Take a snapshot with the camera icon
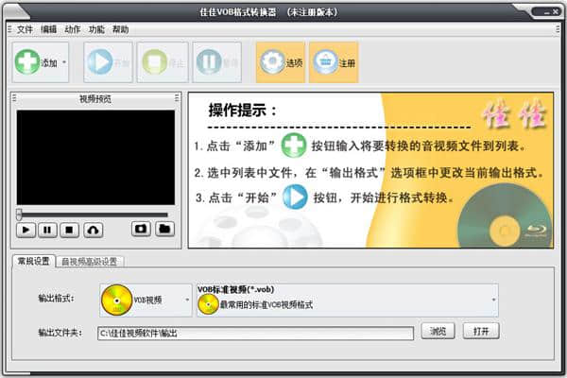The width and height of the screenshot is (567, 378). pos(141,229)
